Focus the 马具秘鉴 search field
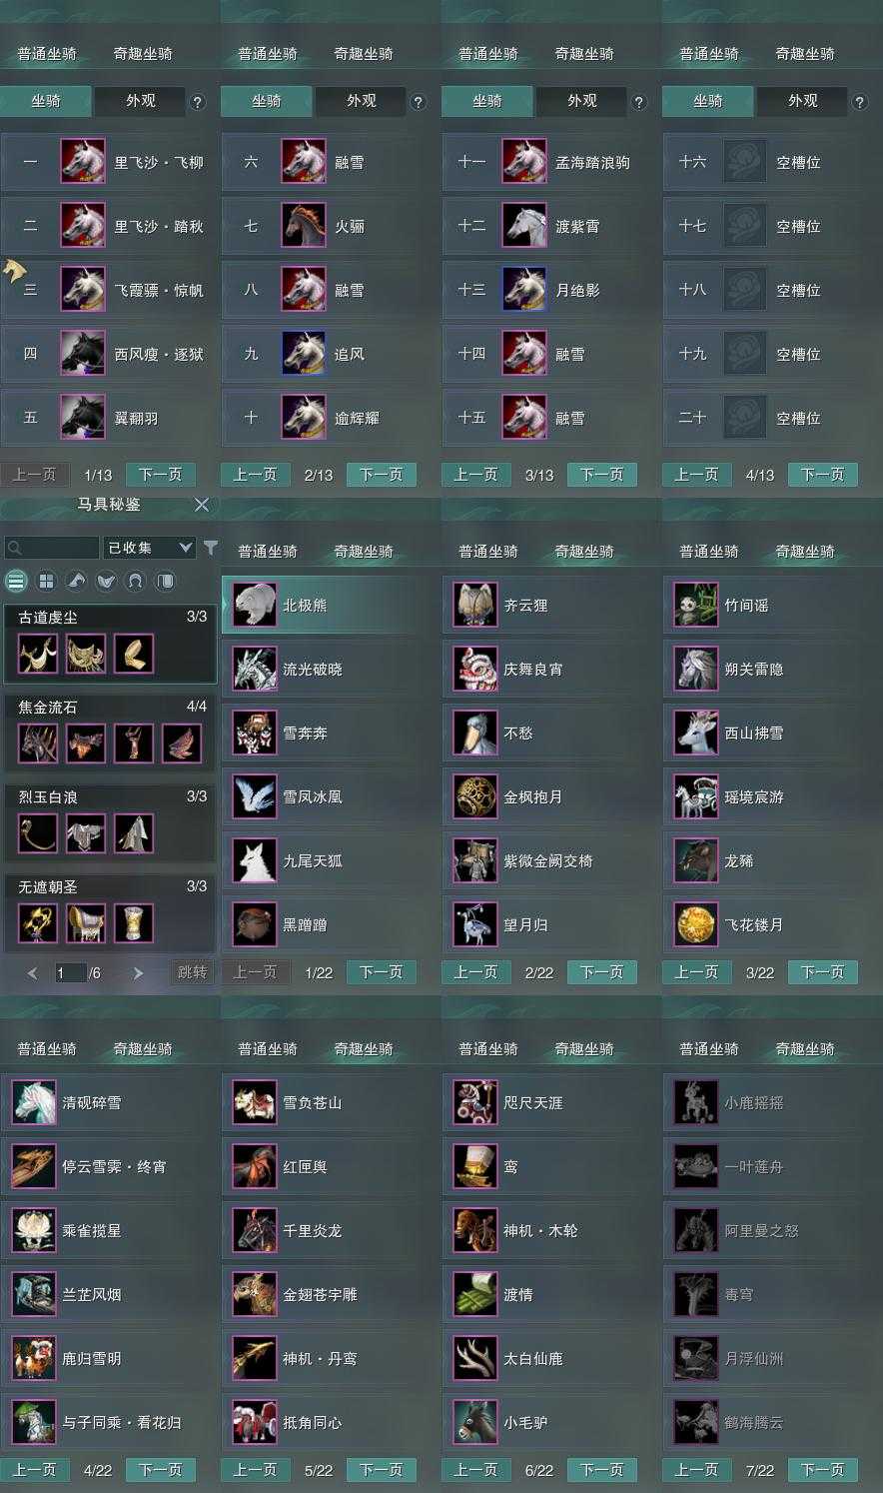Image resolution: width=883 pixels, height=1493 pixels. click(52, 548)
